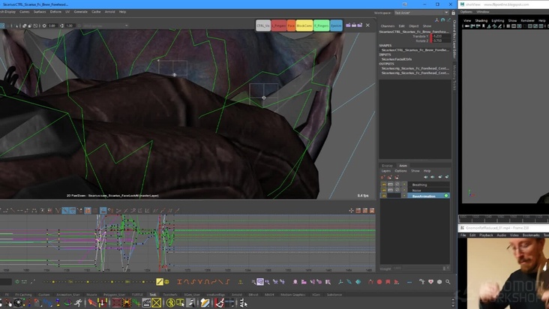Click the red record circle icon
Image resolution: width=549 pixels, height=309 pixels.
click(x=379, y=282)
